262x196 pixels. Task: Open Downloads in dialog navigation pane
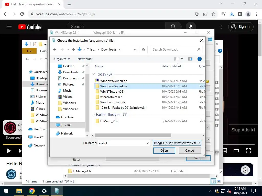pyautogui.click(x=71, y=72)
